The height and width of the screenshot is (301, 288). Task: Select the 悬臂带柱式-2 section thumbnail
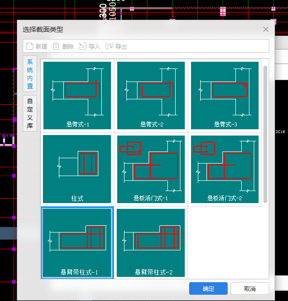pos(151,243)
